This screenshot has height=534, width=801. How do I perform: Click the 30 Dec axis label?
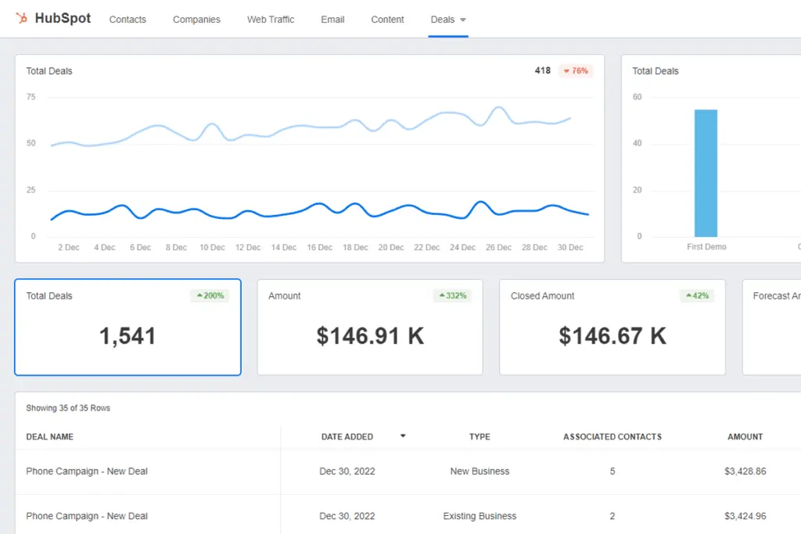(x=570, y=247)
